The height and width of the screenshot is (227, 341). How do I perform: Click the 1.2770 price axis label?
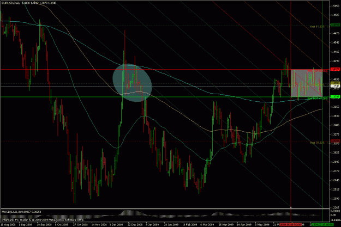335,171
